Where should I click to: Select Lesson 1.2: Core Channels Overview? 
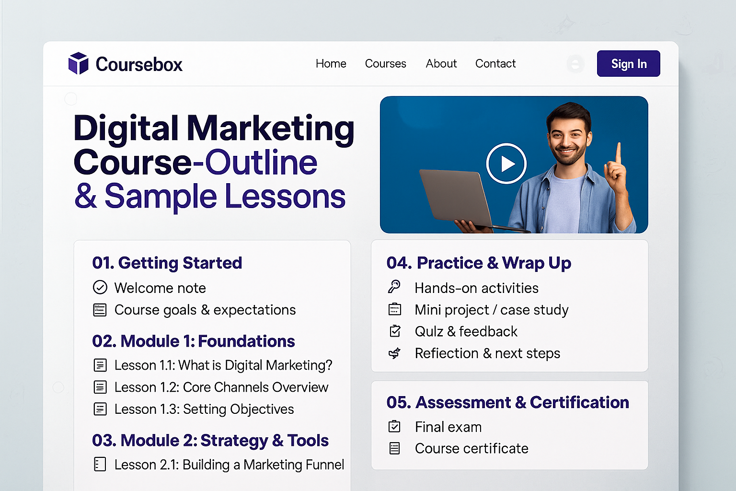[x=221, y=386]
